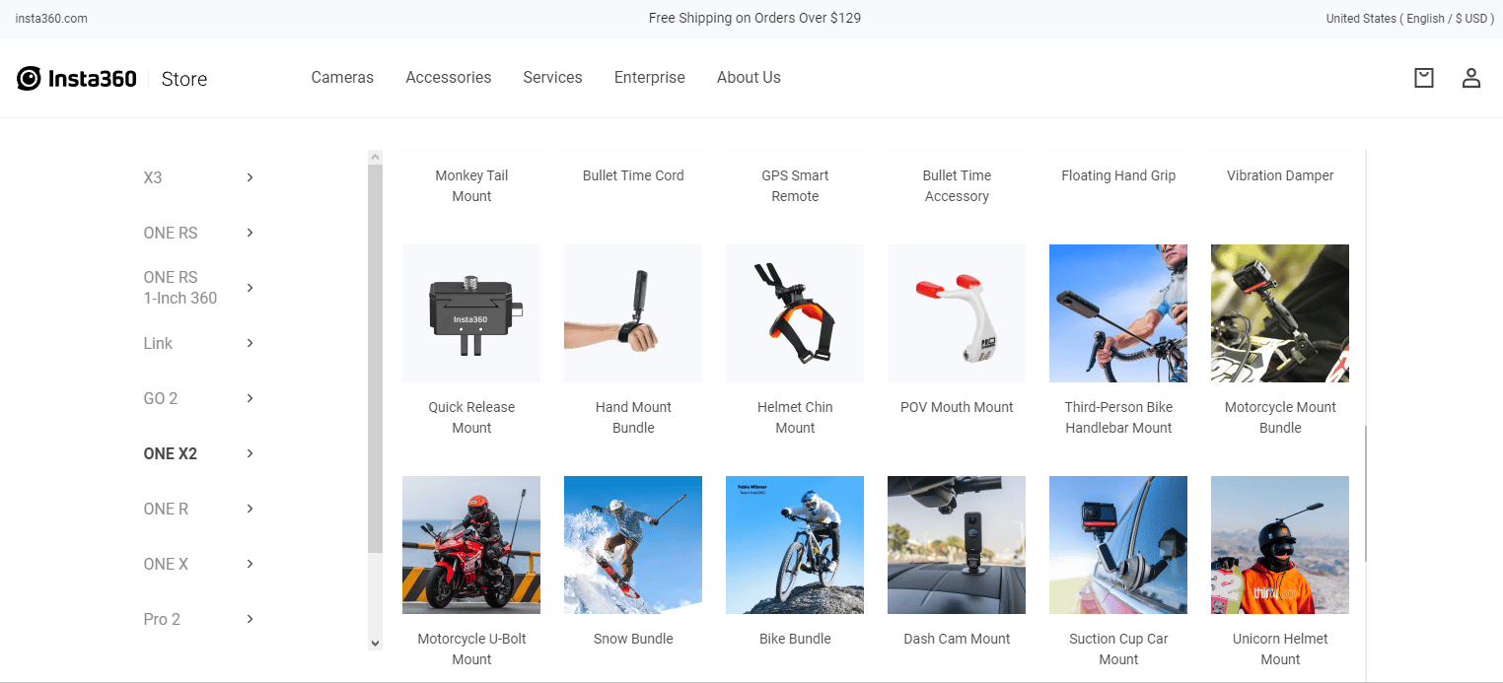Viewport: 1503px width, 683px height.
Task: Click the product grid scrollbar thumb
Action: pyautogui.click(x=1366, y=494)
